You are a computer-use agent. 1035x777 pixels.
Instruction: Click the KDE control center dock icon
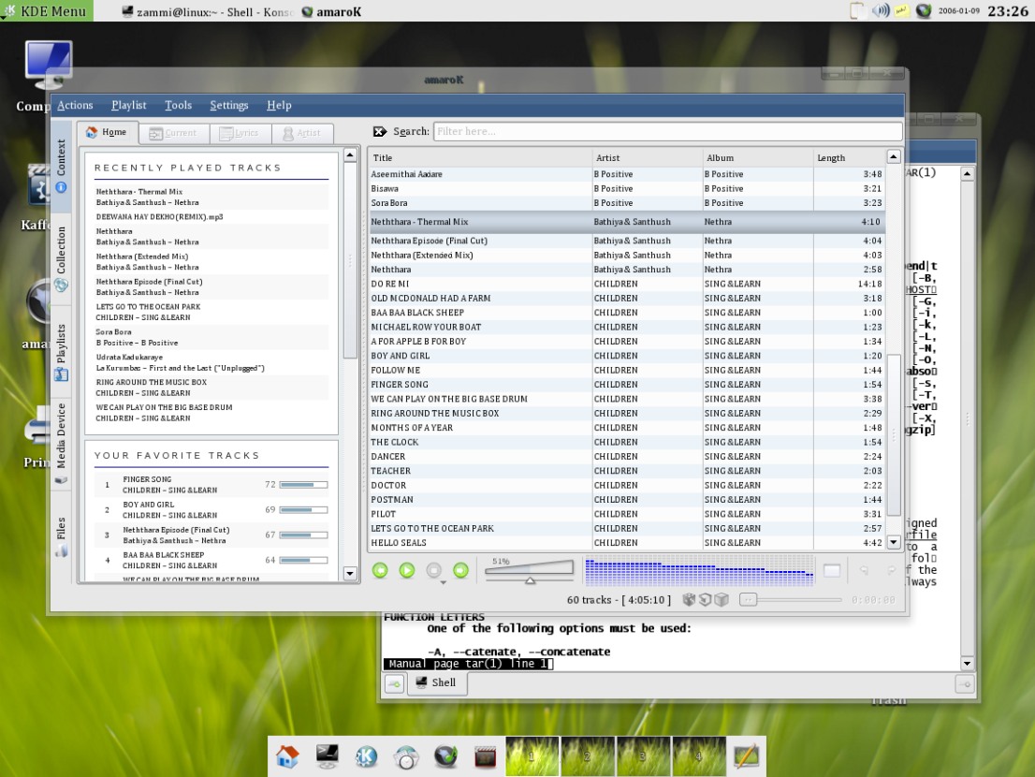click(x=366, y=756)
